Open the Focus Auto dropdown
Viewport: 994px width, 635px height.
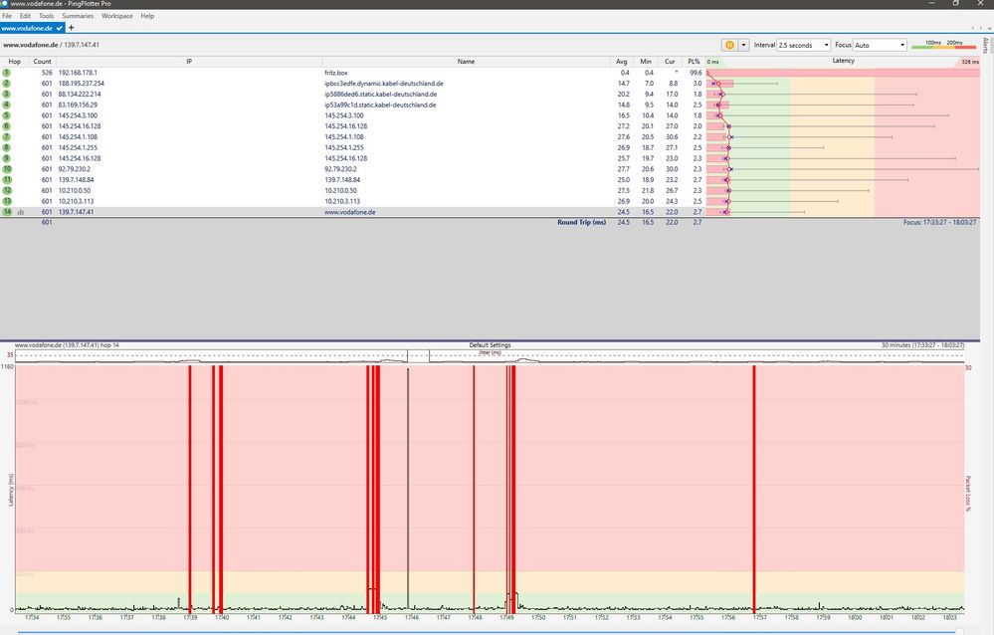881,45
